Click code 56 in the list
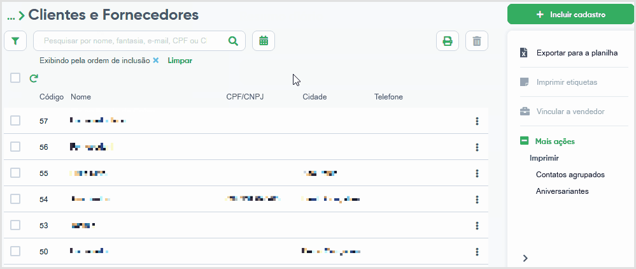This screenshot has width=636, height=269. pyautogui.click(x=44, y=147)
